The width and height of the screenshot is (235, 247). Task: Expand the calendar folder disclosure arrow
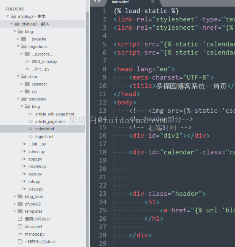pyautogui.click(x=22, y=84)
